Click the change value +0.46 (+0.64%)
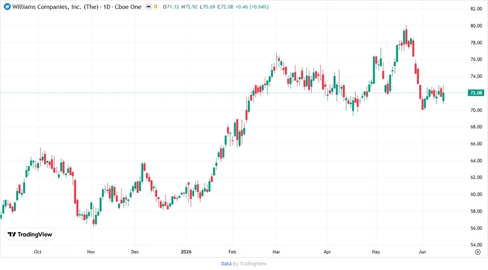This screenshot has width=488, height=270. pos(252,7)
